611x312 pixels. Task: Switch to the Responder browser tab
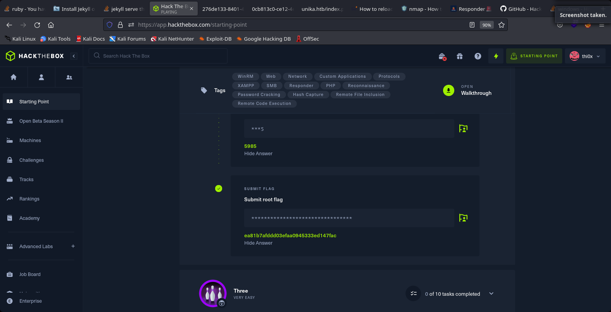[471, 9]
